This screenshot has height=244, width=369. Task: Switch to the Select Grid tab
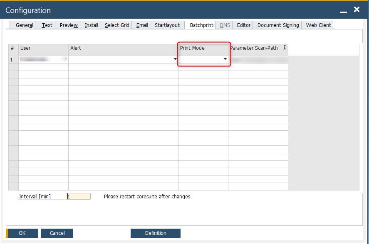pos(117,25)
